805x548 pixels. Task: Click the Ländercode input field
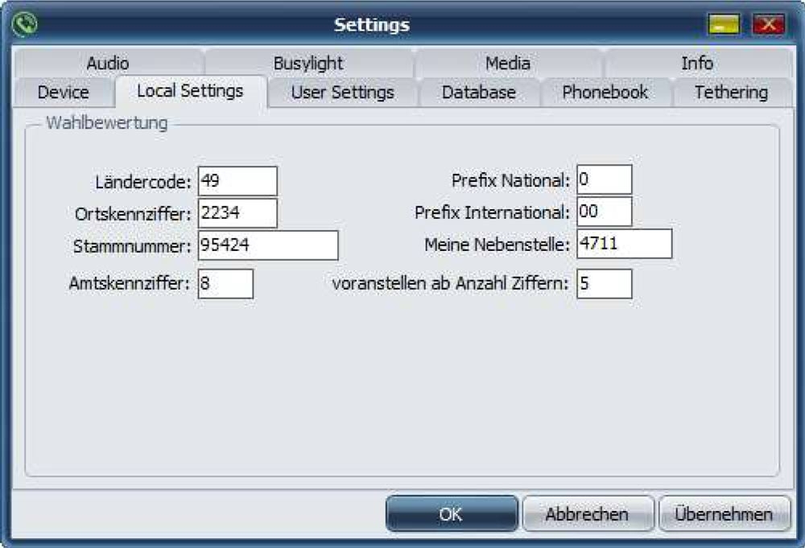click(x=237, y=181)
